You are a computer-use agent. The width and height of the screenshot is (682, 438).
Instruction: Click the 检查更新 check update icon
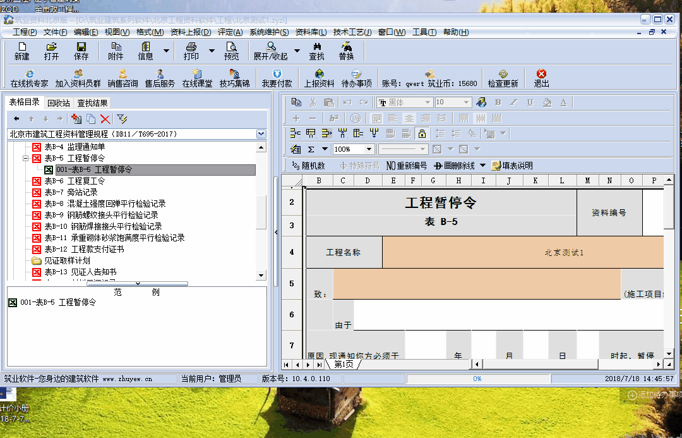click(503, 78)
